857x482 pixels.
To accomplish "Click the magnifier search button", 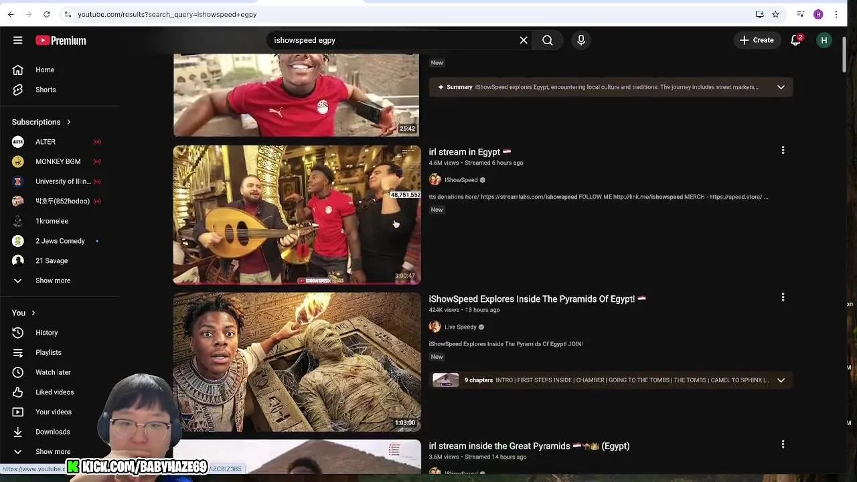I will [548, 40].
